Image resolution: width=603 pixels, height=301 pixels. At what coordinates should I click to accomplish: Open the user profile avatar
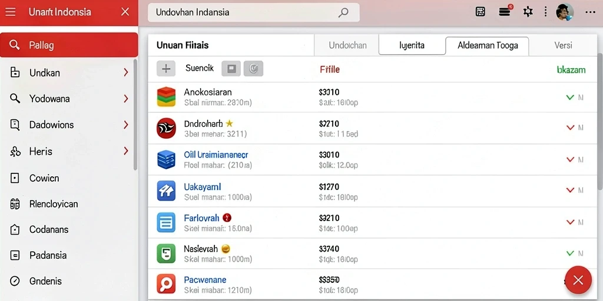click(x=565, y=12)
